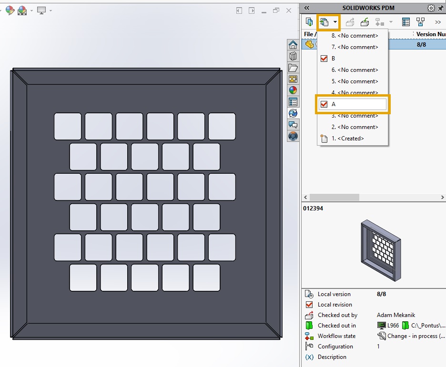Open the View Palette panel

coord(293,79)
